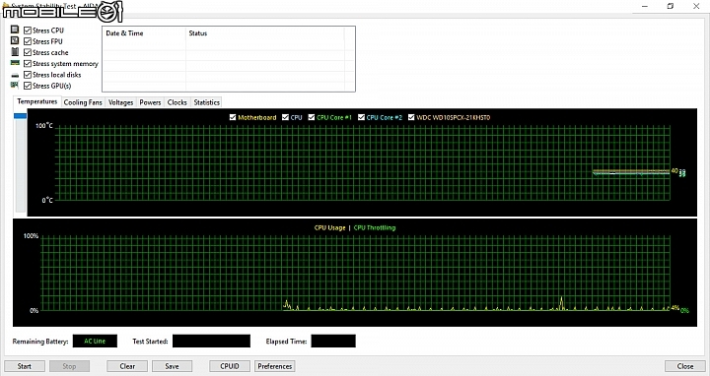Viewport: 710px width, 376px height.
Task: Uncheck WDC WD10SPCX drive temperature
Action: tap(411, 117)
